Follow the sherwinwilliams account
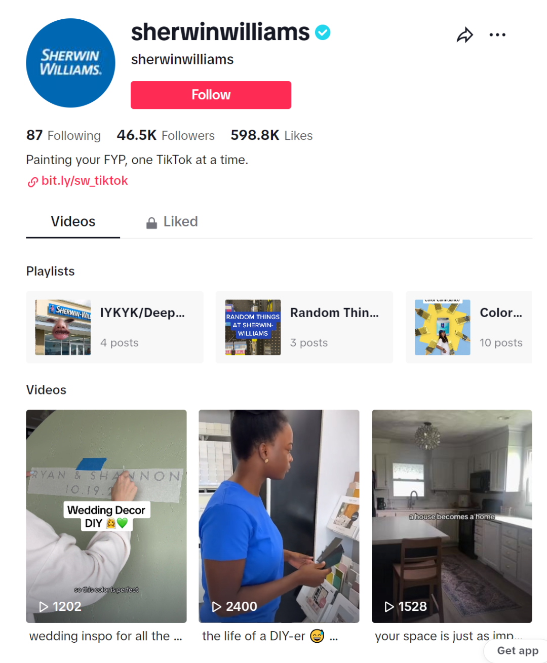The height and width of the screenshot is (663, 547). click(211, 95)
